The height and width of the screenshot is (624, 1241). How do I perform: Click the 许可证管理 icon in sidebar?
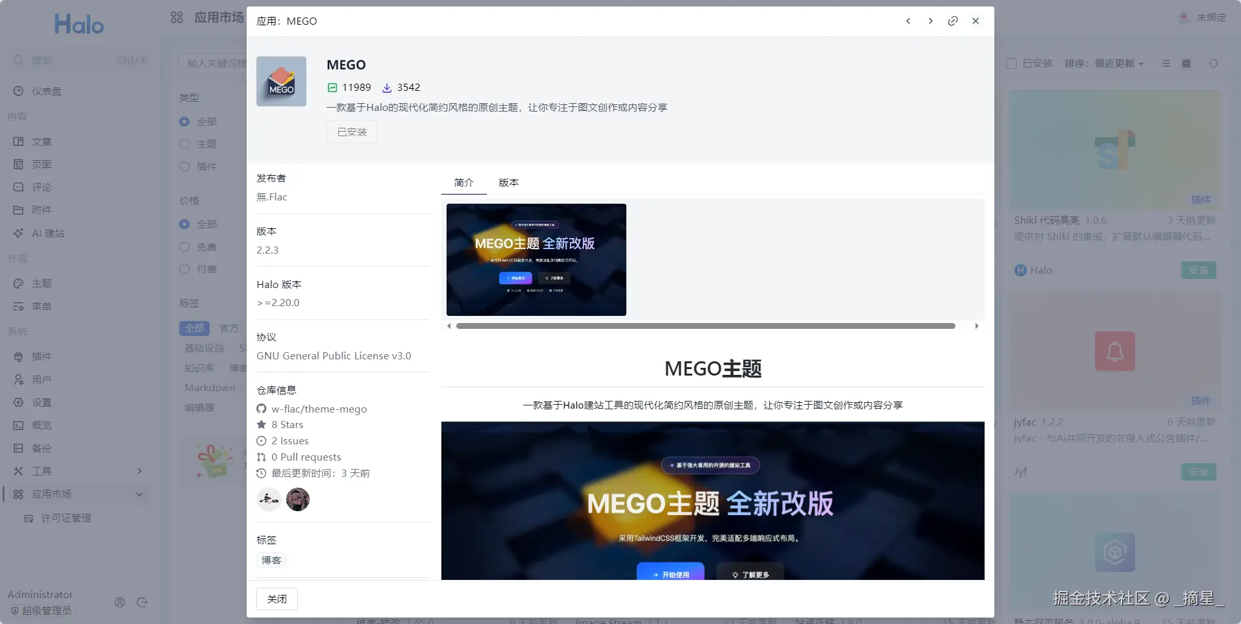[29, 518]
